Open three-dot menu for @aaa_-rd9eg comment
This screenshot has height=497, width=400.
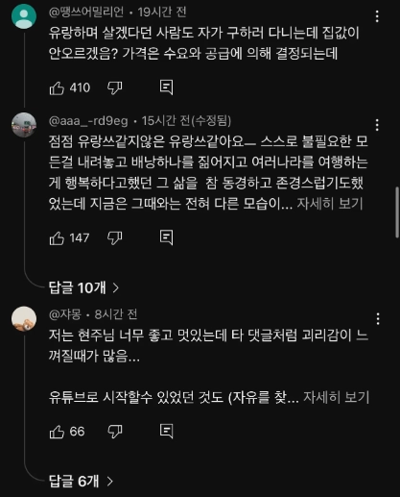click(377, 125)
